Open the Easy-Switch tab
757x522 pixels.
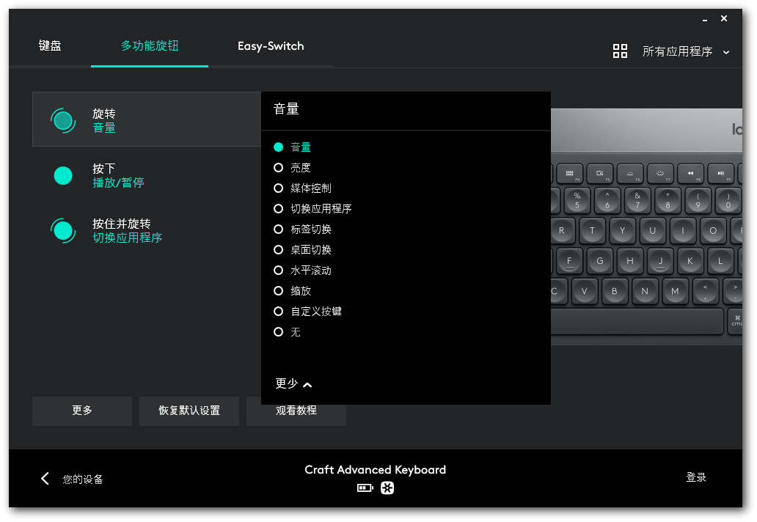[x=270, y=45]
